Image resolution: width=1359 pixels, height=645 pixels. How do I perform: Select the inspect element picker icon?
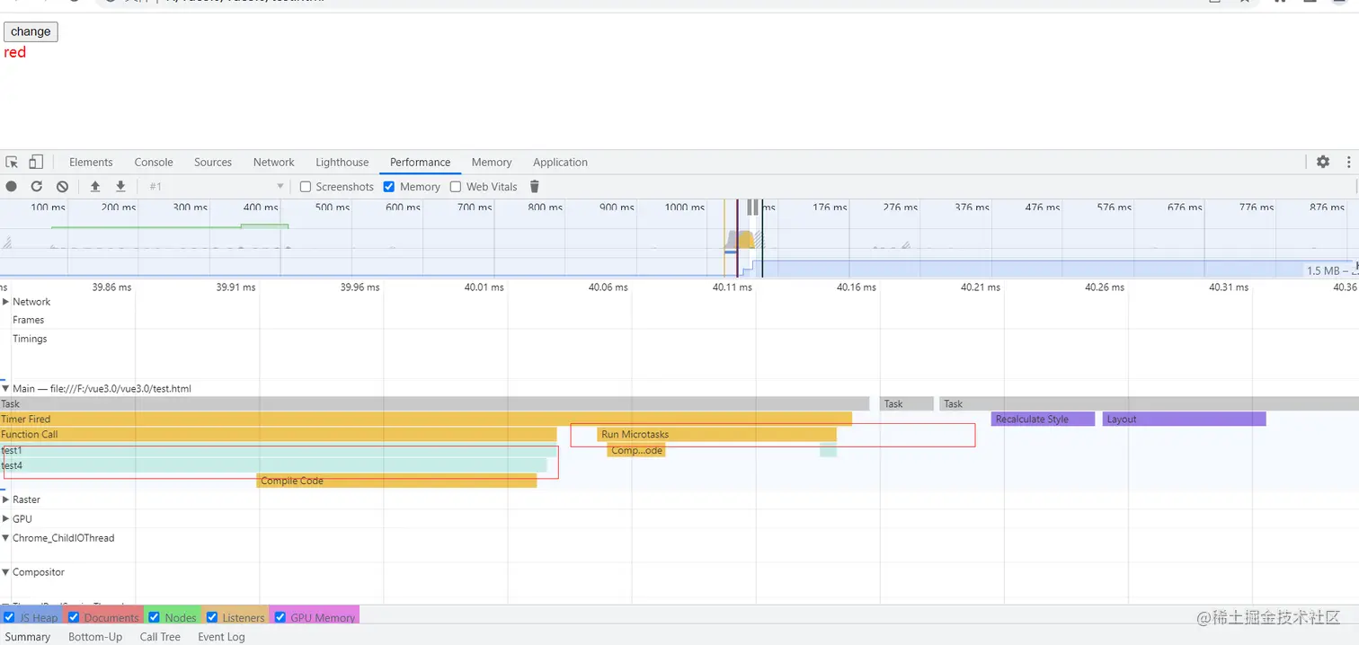pos(12,163)
